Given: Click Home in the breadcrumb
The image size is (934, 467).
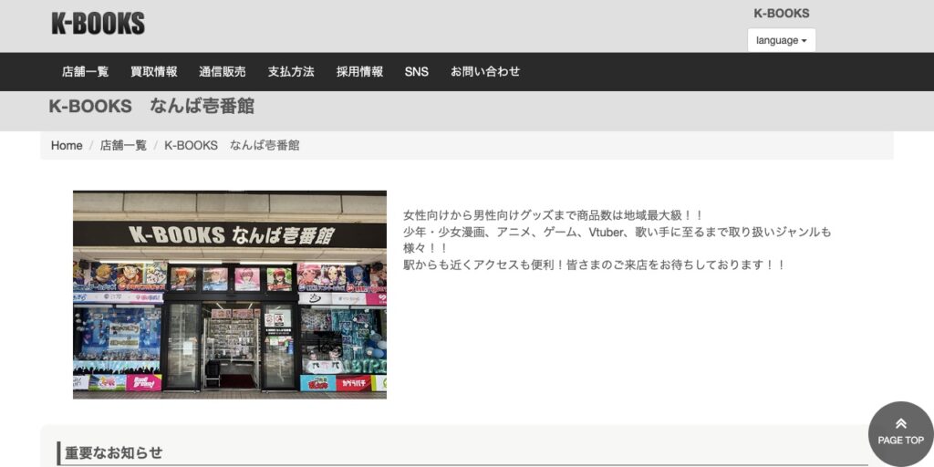Looking at the screenshot, I should (67, 145).
